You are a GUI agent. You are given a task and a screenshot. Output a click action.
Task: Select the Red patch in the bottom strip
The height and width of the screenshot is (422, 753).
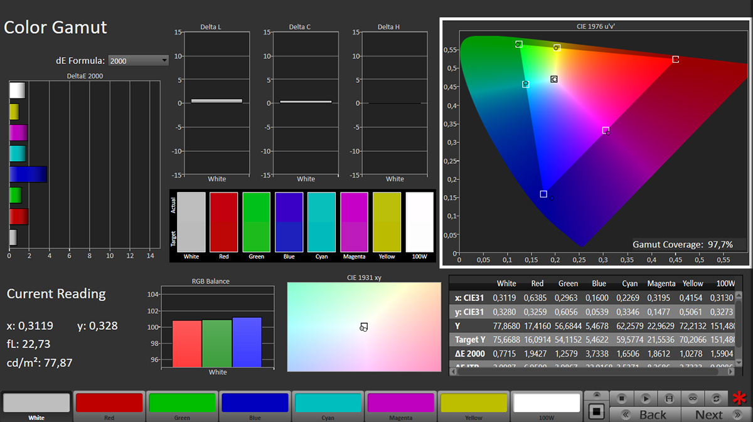click(109, 403)
